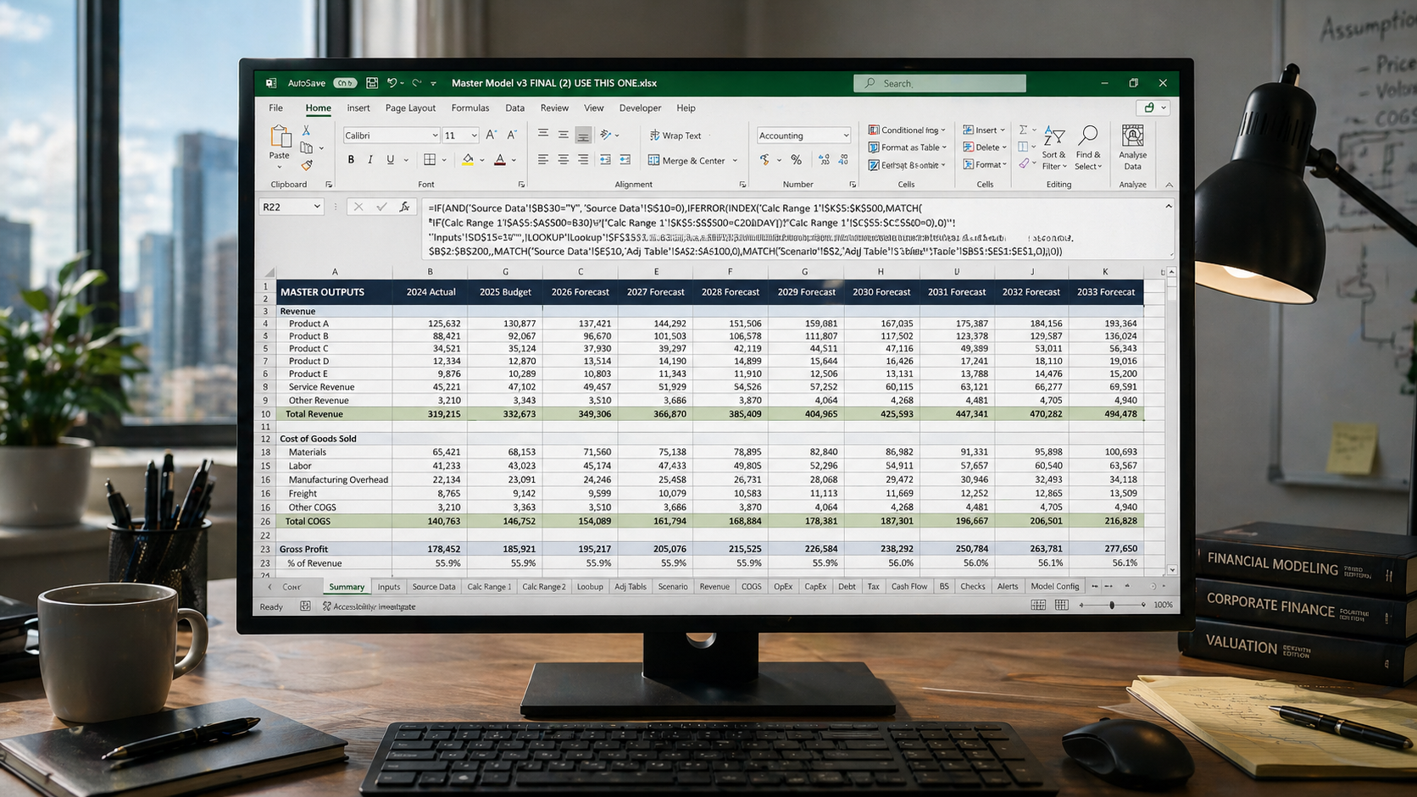The width and height of the screenshot is (1417, 797).
Task: Click the Save icon in title bar
Action: tap(372, 83)
